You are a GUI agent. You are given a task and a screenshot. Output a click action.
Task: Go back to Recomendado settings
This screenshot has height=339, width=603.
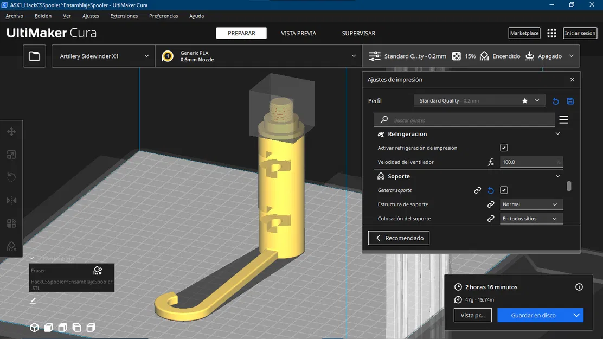pyautogui.click(x=399, y=238)
